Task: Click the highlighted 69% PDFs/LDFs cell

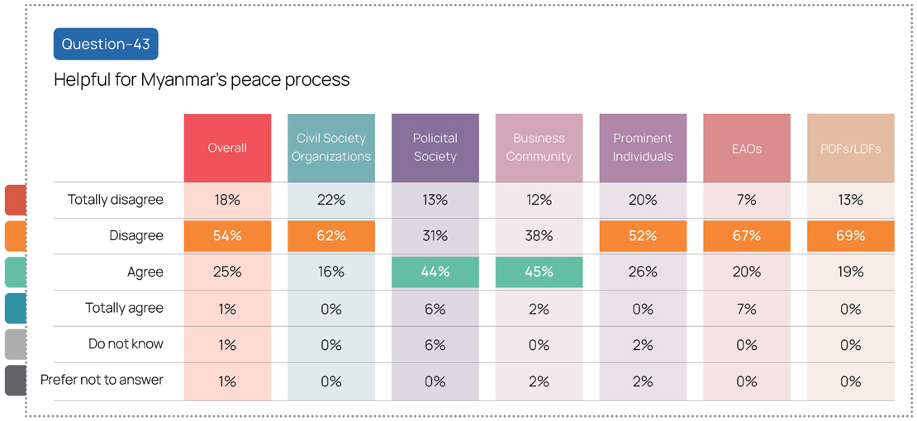Action: (x=850, y=236)
